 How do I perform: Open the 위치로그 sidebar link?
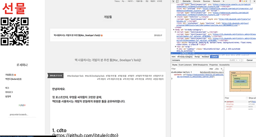click(9, 92)
